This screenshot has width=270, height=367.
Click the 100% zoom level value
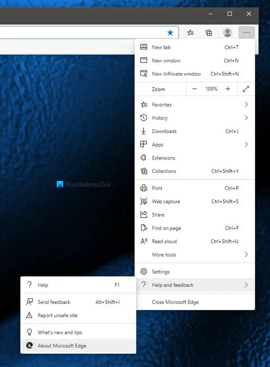click(x=211, y=89)
